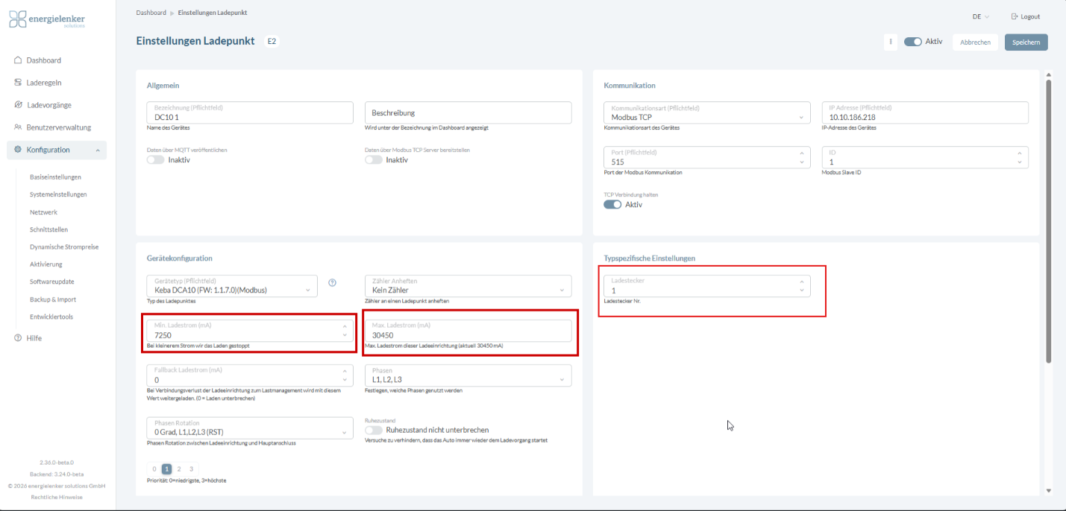
Task: Toggle Ruhezustand nicht unterbrechen switch
Action: tap(373, 430)
